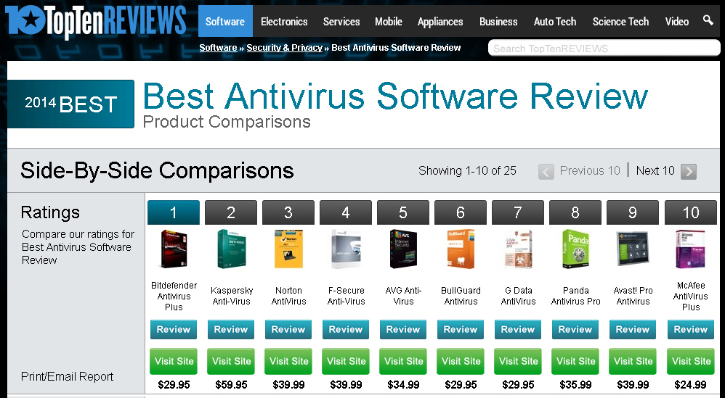Visit Site for G Data AntiVirus
Screen dimensions: 725x398
tap(518, 361)
